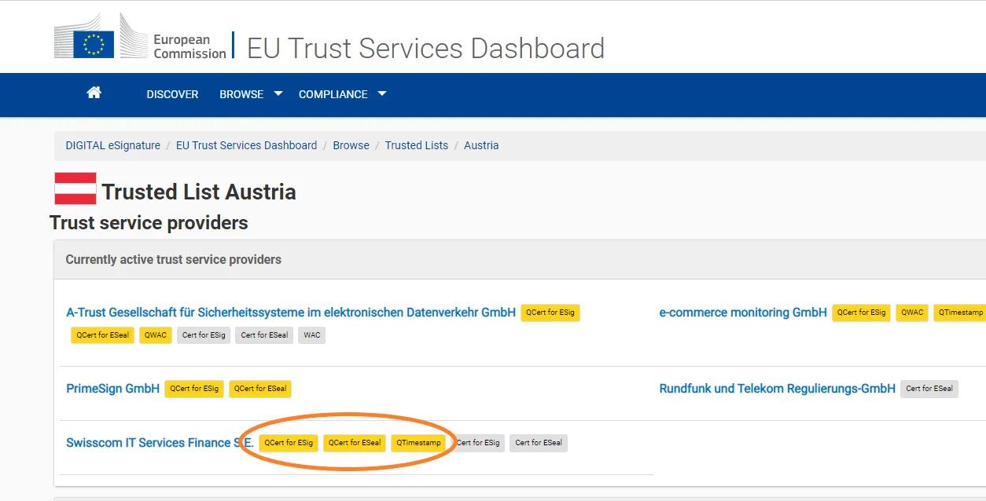Go back to Trusted Lists breadcrumb
986x501 pixels.
(x=416, y=145)
